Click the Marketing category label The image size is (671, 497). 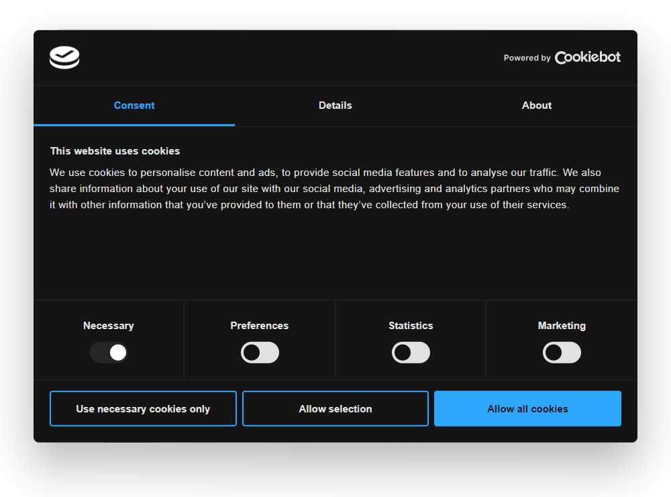(x=562, y=326)
